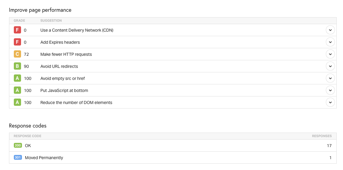343x170 pixels.
Task: Expand the Add Expires headers chevron
Action: [x=330, y=42]
